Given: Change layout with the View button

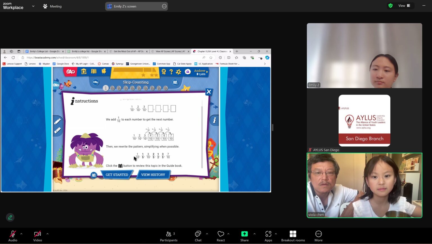Looking at the screenshot, I should 404,6.
